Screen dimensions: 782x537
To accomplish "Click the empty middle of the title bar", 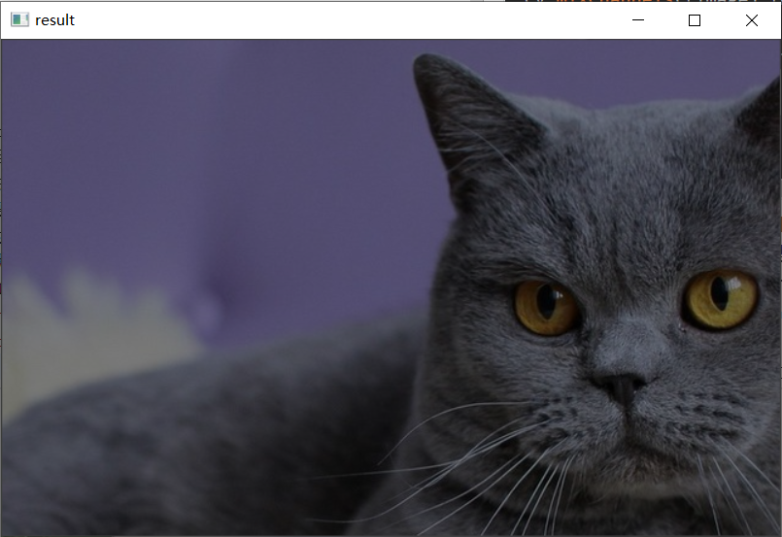I will [x=340, y=19].
